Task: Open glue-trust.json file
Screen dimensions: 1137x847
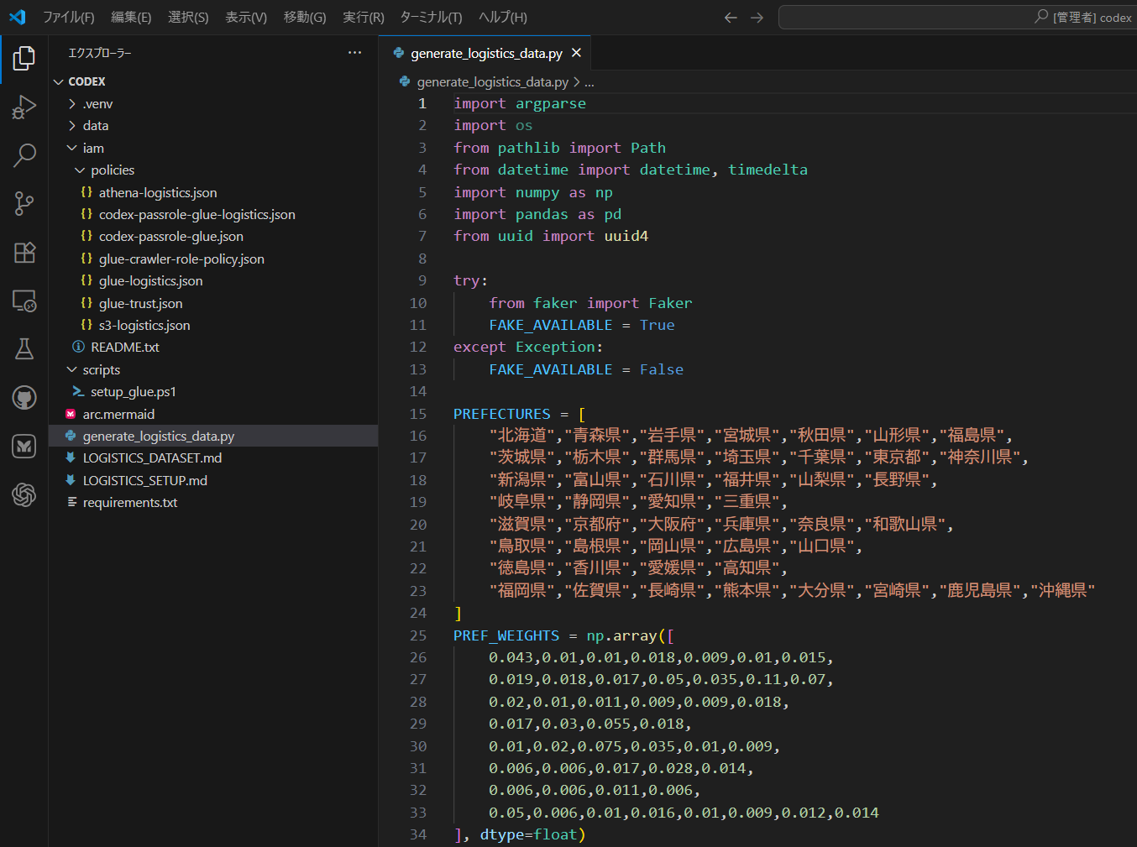Action: click(140, 304)
